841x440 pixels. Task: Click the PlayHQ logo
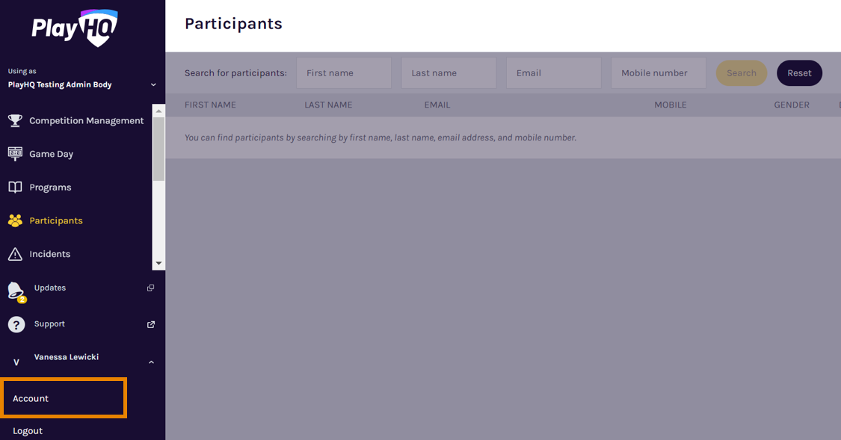(75, 28)
